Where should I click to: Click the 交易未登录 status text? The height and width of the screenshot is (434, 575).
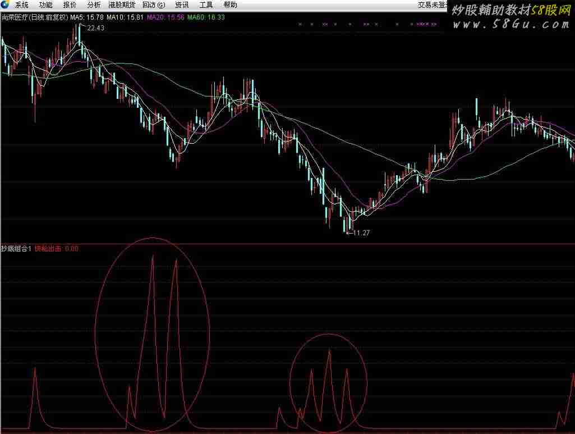click(433, 5)
